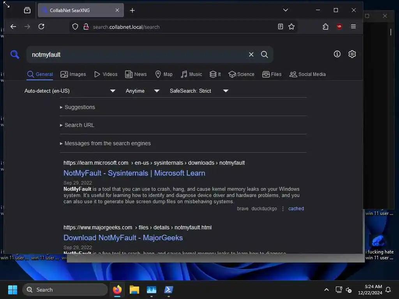Open the extensions puzzle icon
Screen dimensions: 399x299
click(x=325, y=26)
